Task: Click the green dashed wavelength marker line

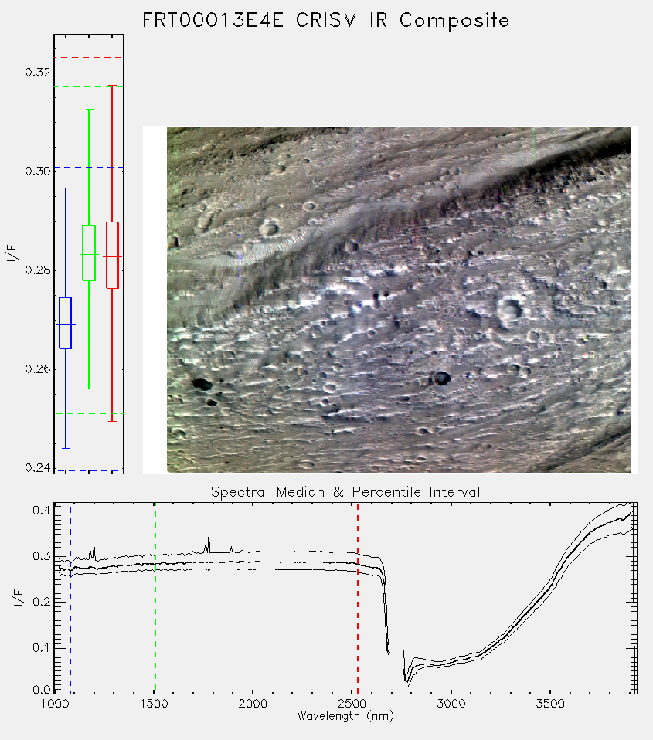Action: point(155,598)
